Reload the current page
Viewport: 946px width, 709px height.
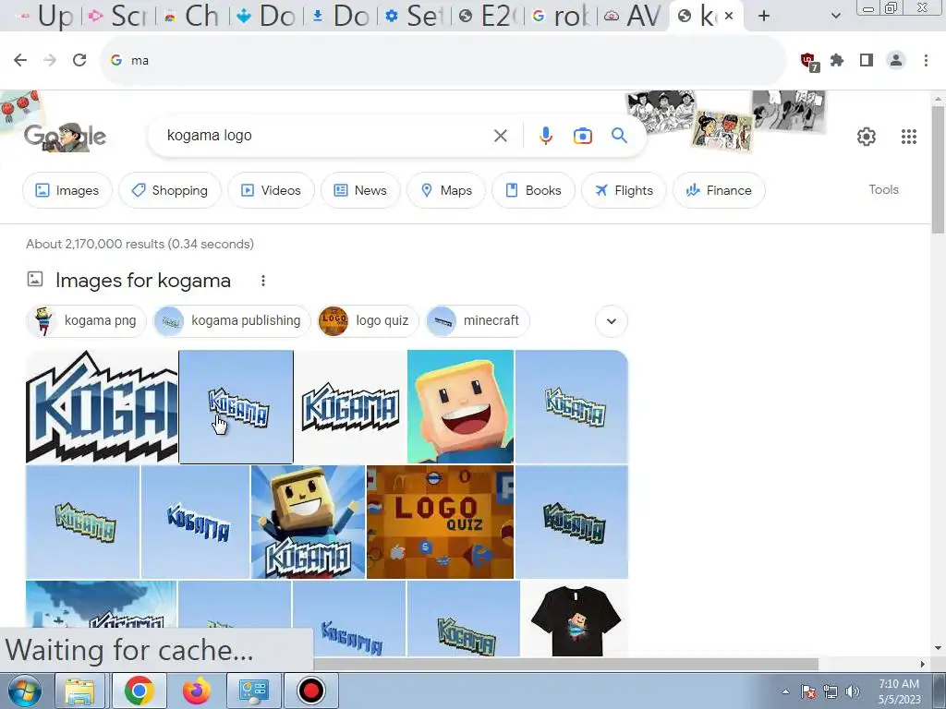[x=79, y=60]
